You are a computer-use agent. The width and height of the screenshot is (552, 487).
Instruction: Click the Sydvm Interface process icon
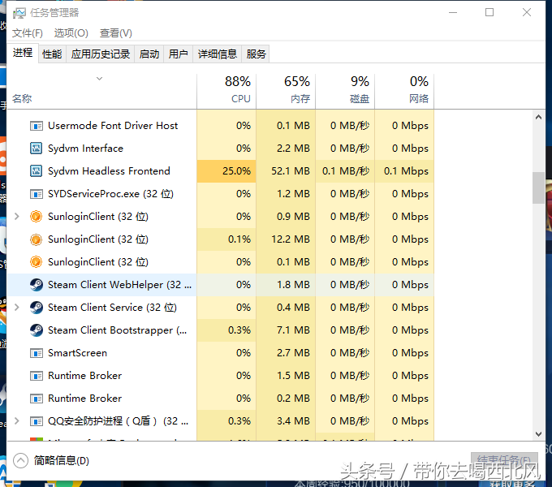[x=37, y=149]
